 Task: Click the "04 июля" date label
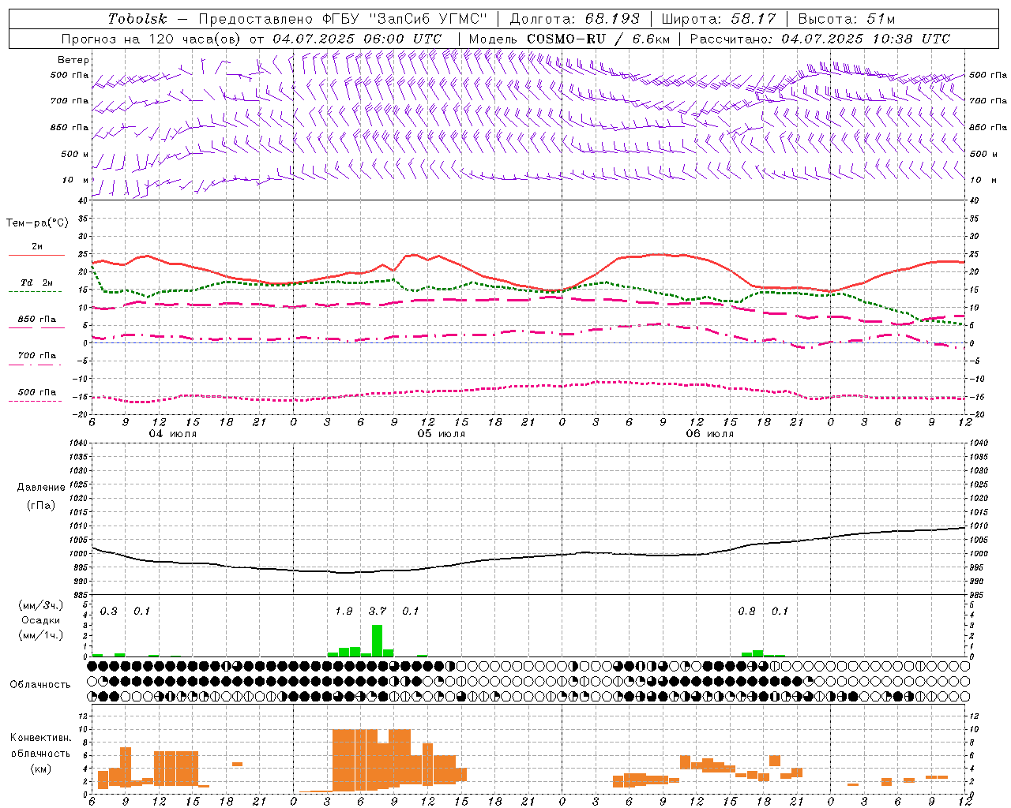pyautogui.click(x=173, y=434)
